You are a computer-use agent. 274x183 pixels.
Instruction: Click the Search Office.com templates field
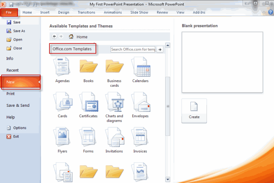(x=133, y=49)
